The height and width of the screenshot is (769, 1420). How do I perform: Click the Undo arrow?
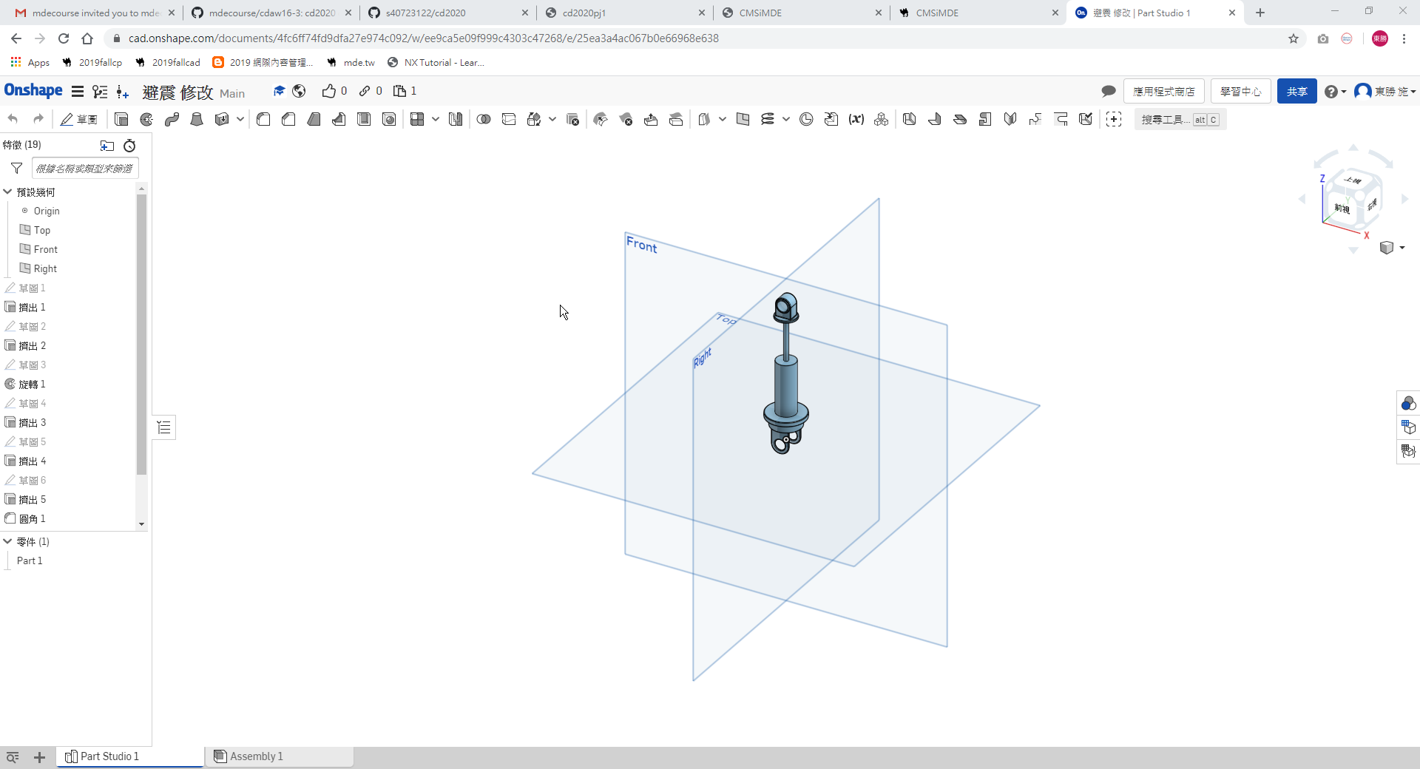click(13, 119)
